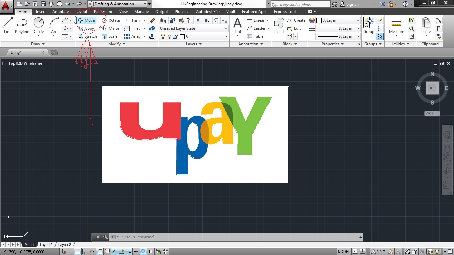454x255 pixels.
Task: Click the block Edit tool
Action: (x=294, y=28)
